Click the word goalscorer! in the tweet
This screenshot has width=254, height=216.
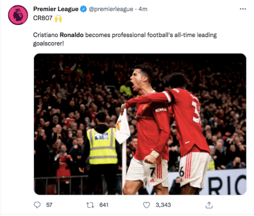pyautogui.click(x=48, y=44)
